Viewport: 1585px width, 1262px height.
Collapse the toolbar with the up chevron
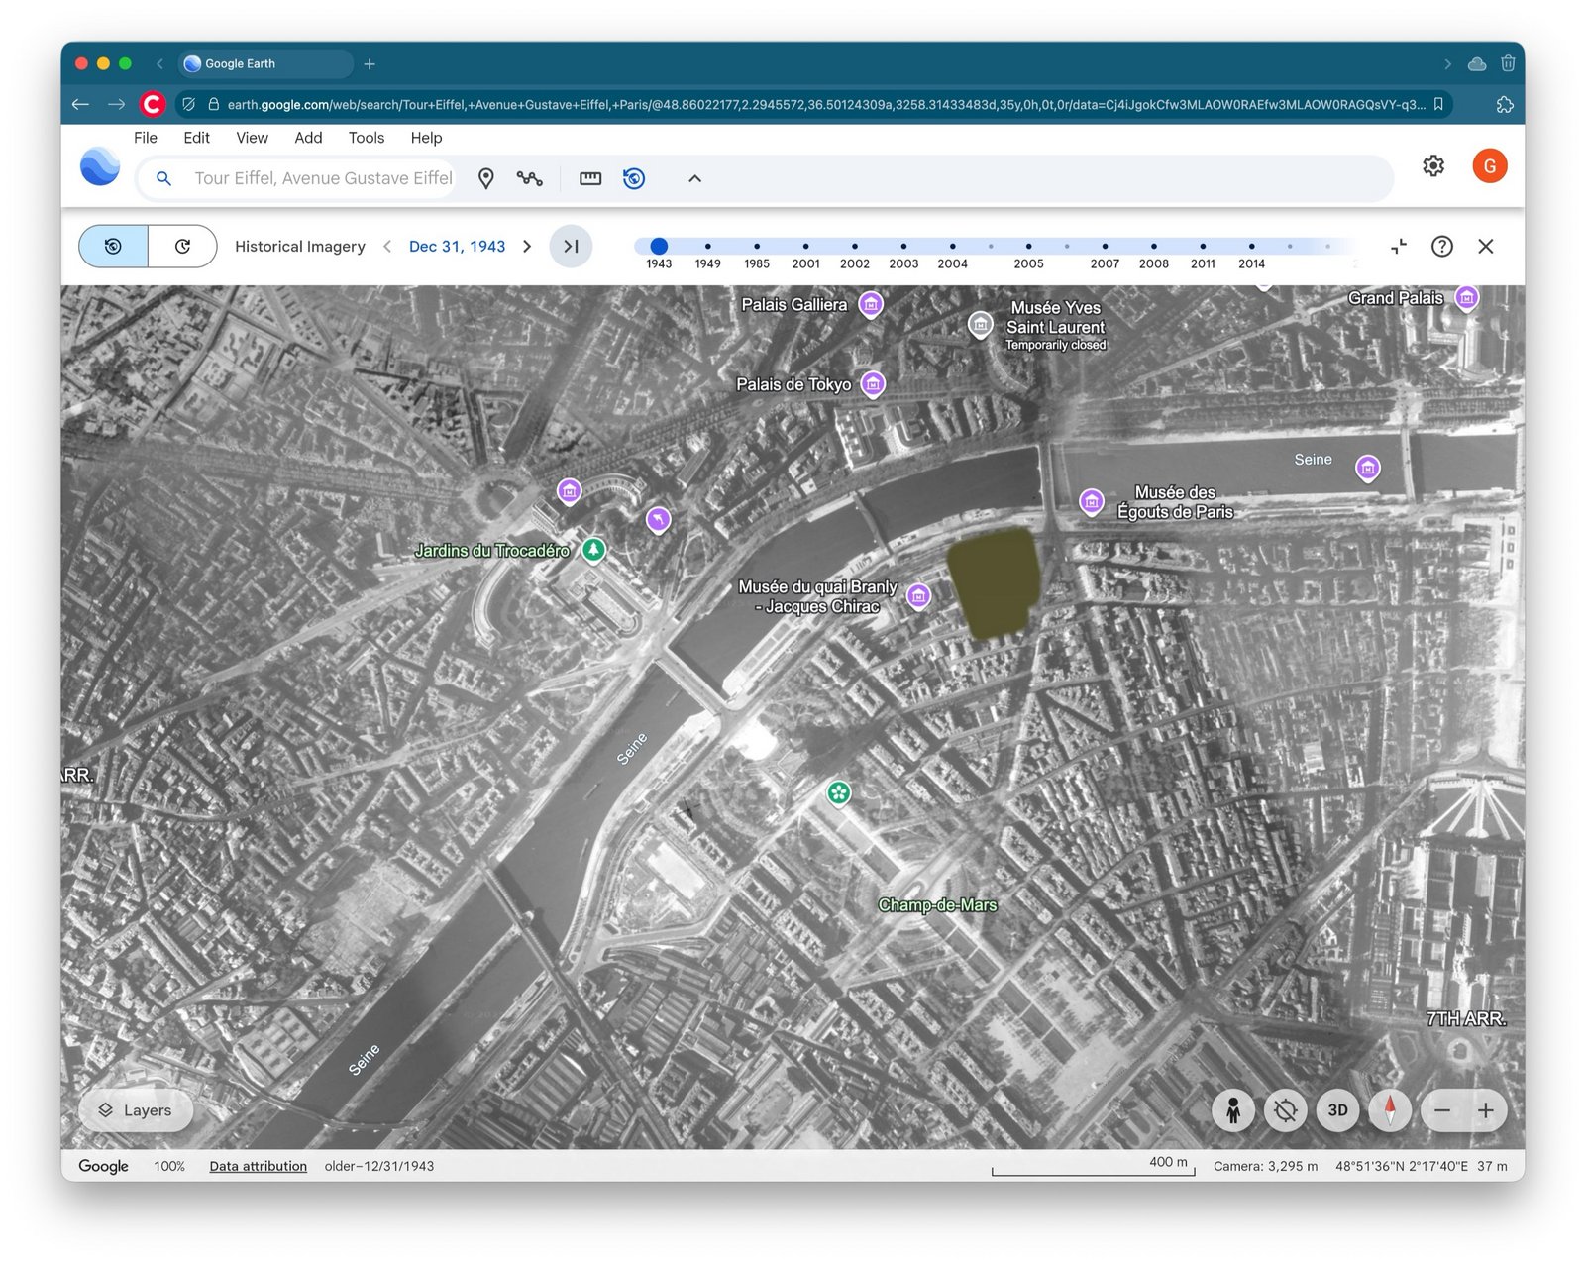[694, 178]
